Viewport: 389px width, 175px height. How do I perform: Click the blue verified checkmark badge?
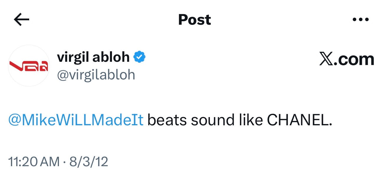pyautogui.click(x=140, y=57)
